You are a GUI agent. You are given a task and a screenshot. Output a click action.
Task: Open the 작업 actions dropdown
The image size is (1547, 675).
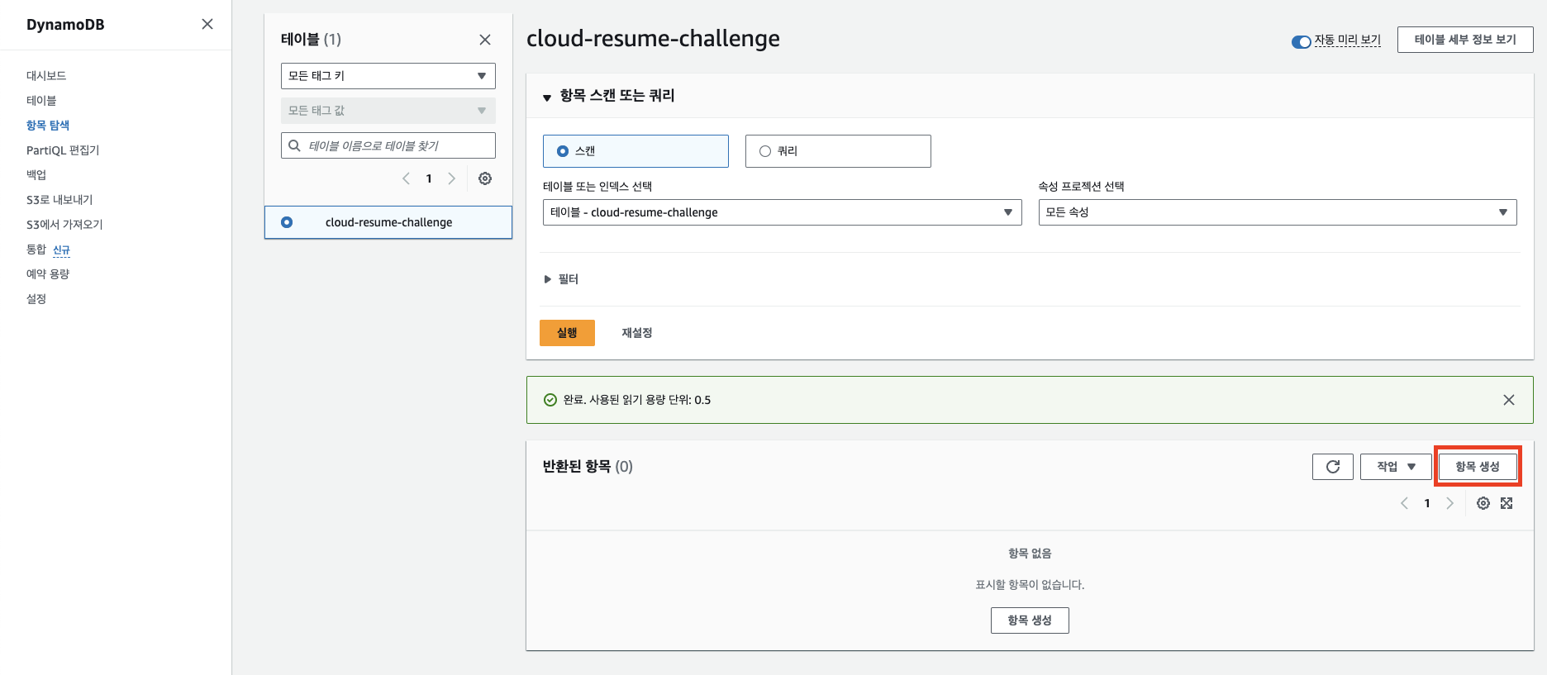[x=1396, y=467]
